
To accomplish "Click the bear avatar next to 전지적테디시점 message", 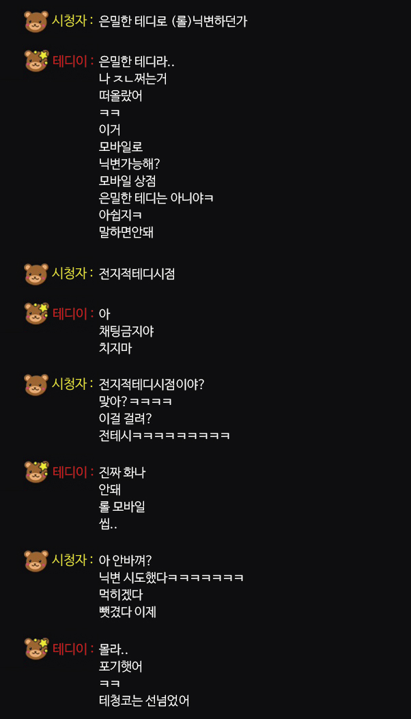I will coord(36,274).
